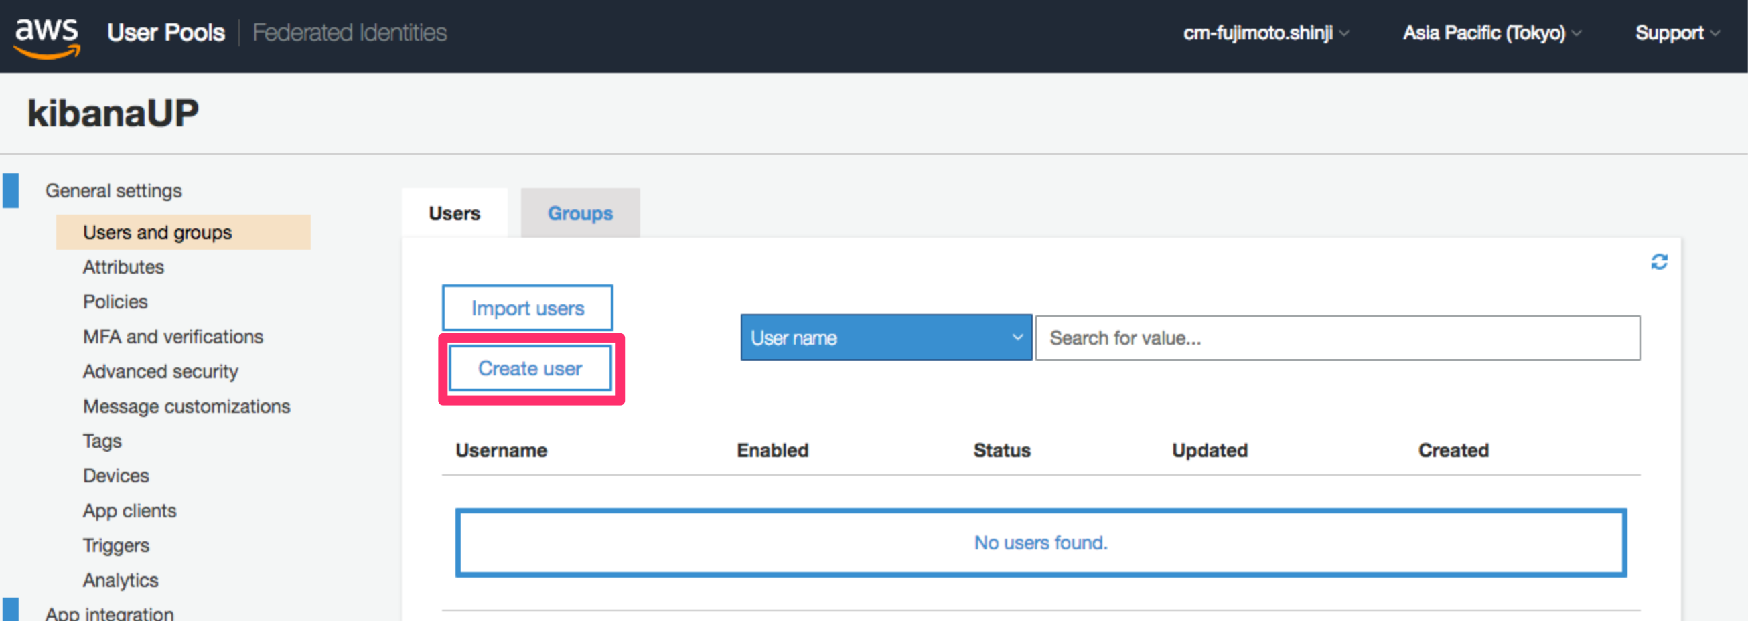The height and width of the screenshot is (621, 1748).
Task: Open Message customizations
Action: click(x=187, y=406)
